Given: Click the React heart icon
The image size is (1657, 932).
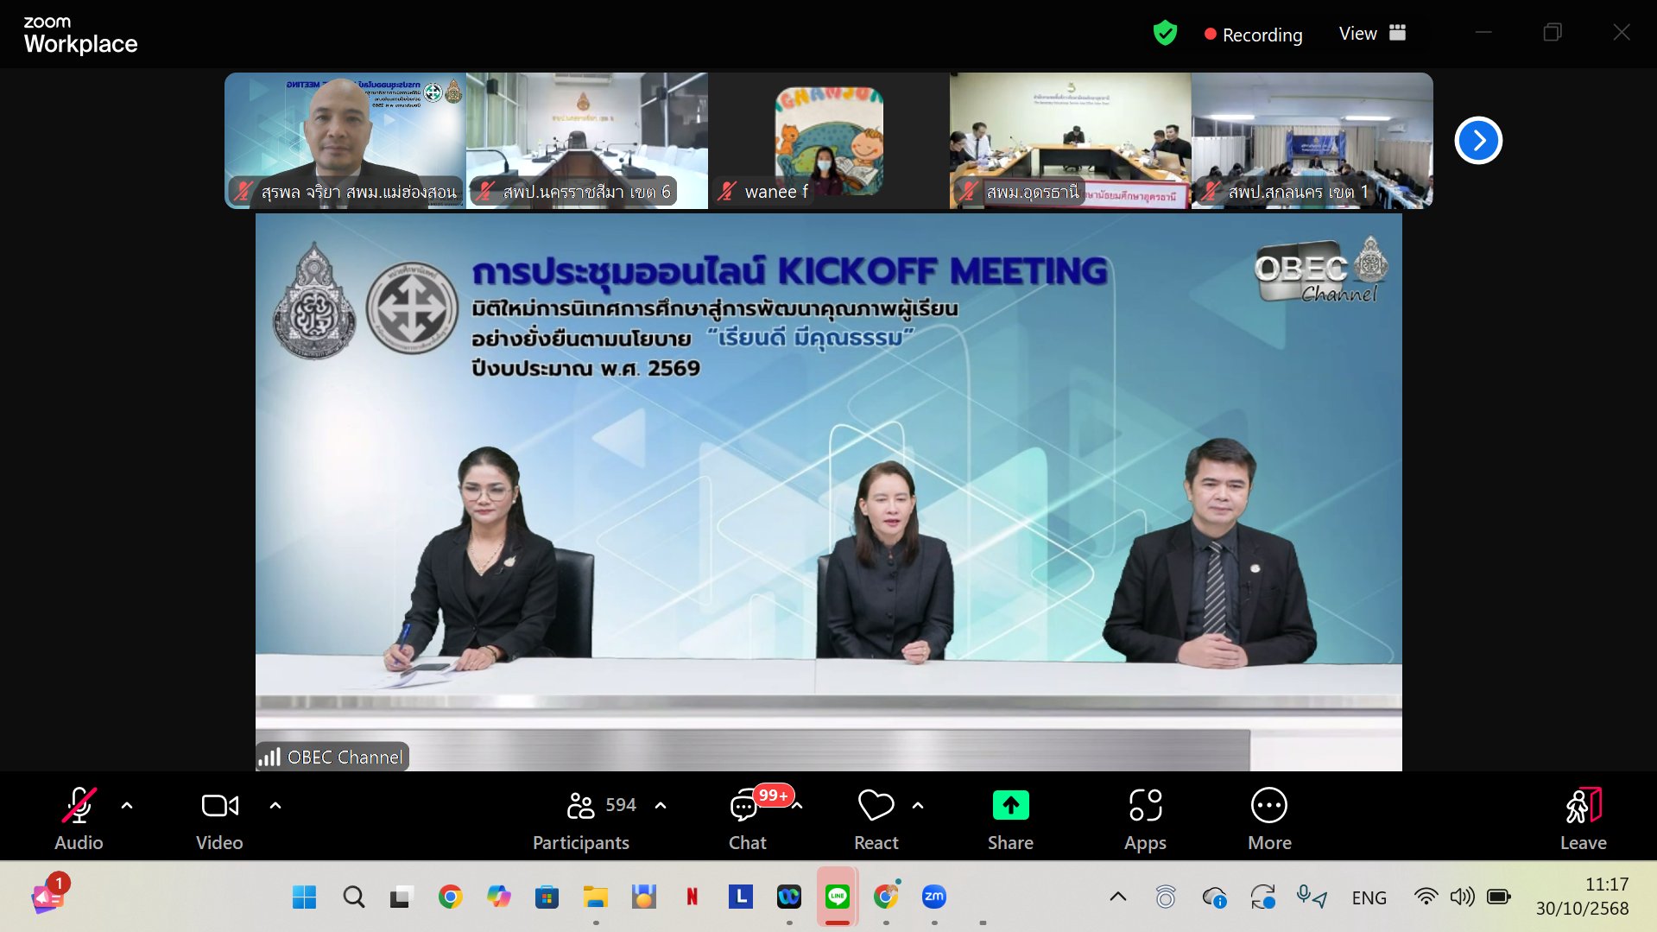Looking at the screenshot, I should click(876, 806).
